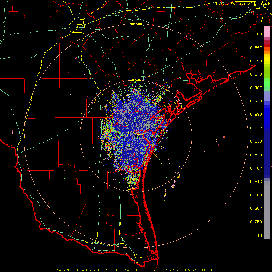Select the 0.573 scale value
This screenshot has width=272, height=272.
pos(256,141)
